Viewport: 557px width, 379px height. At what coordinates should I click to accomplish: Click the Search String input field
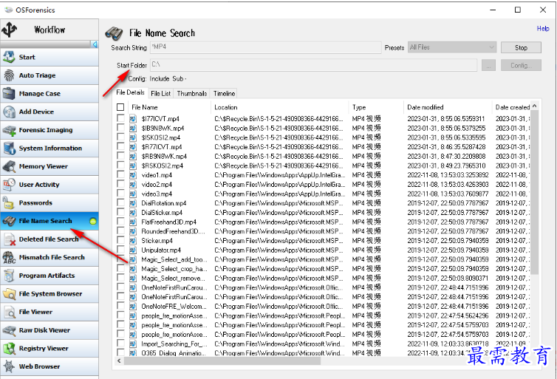click(x=266, y=47)
